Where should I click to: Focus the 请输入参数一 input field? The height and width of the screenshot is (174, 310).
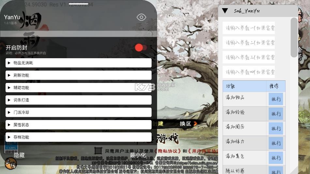[x=249, y=28]
